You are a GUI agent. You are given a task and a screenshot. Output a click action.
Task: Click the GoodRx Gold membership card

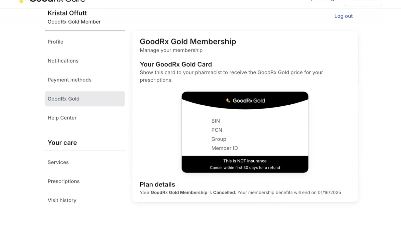coord(245,132)
